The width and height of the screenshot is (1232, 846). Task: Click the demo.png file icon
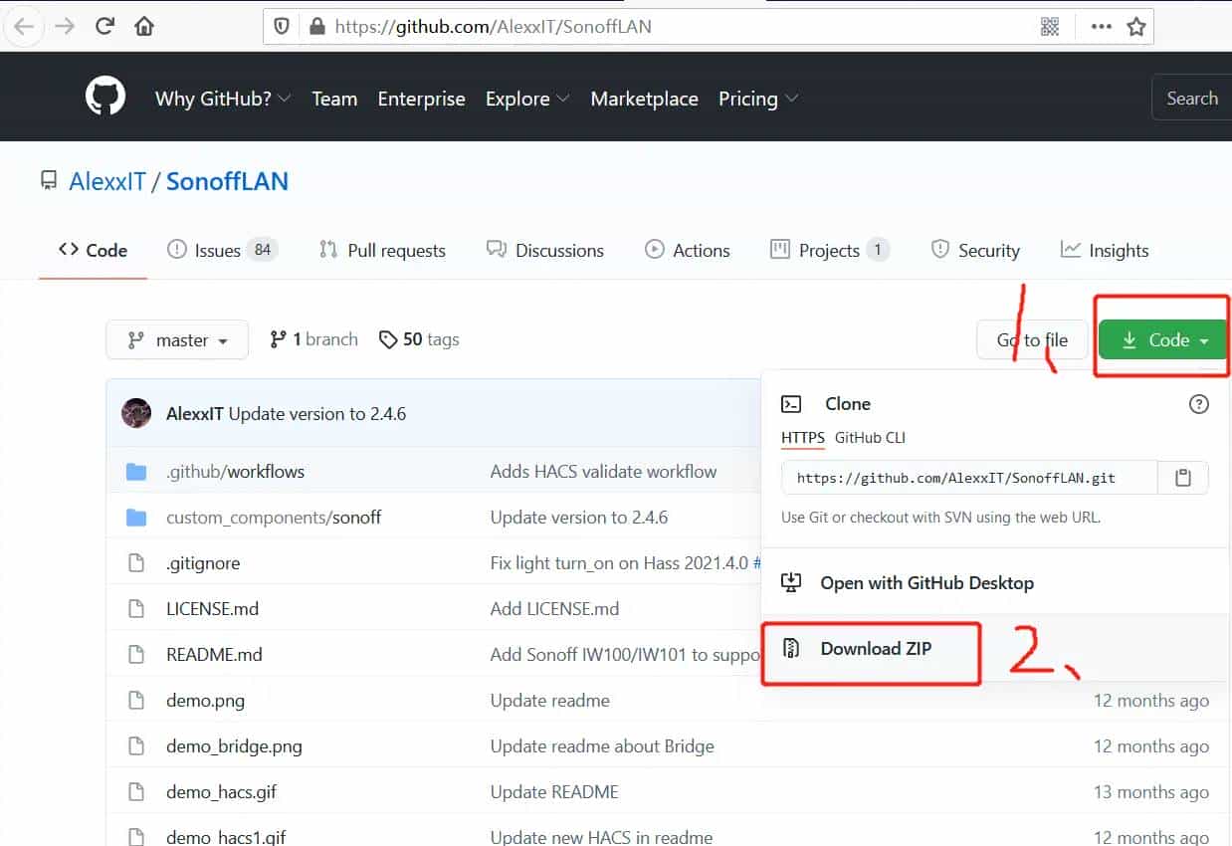click(x=136, y=701)
